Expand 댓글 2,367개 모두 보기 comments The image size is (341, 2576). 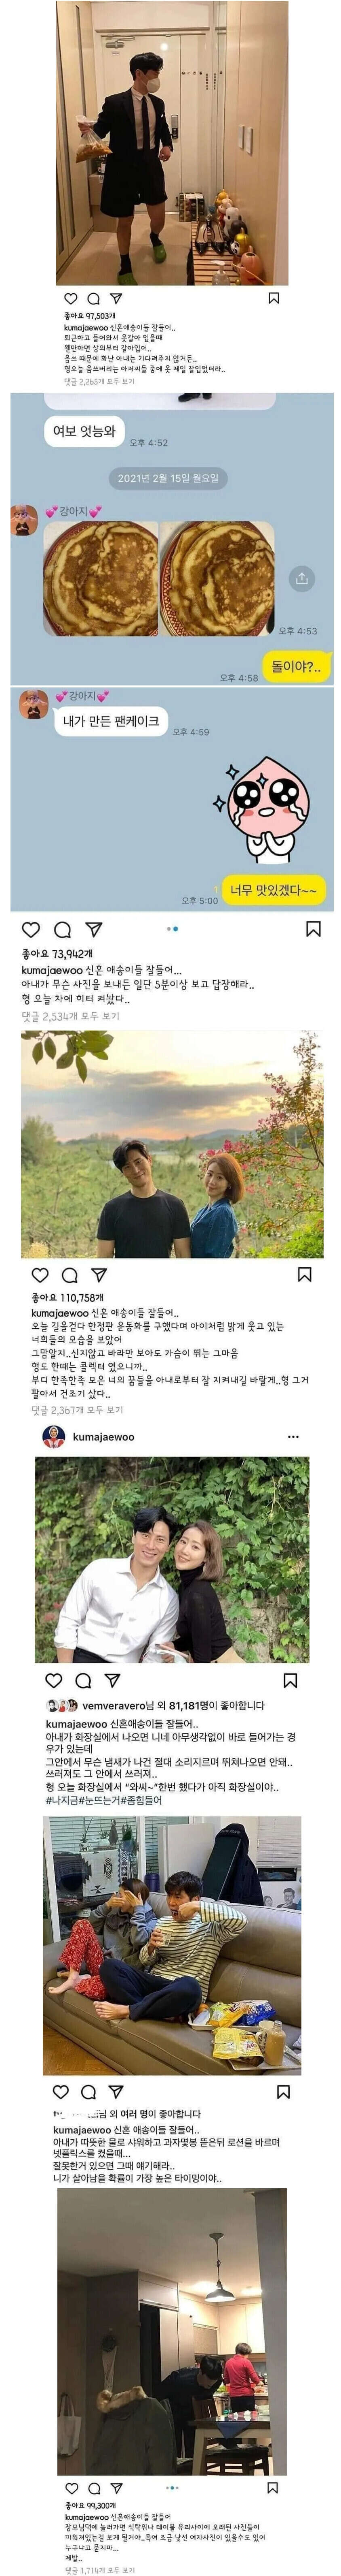pos(77,1409)
